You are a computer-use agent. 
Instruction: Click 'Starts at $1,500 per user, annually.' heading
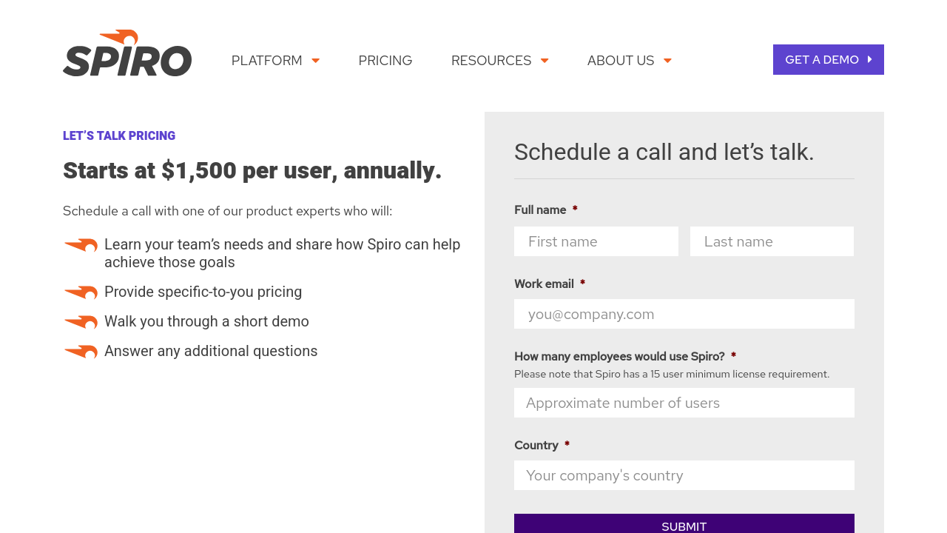coord(252,170)
